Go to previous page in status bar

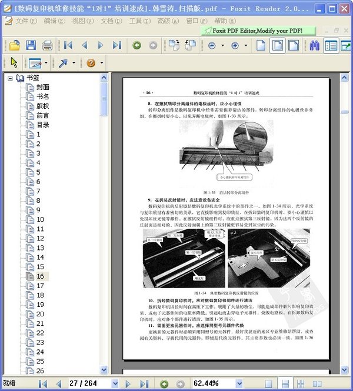tap(59, 383)
